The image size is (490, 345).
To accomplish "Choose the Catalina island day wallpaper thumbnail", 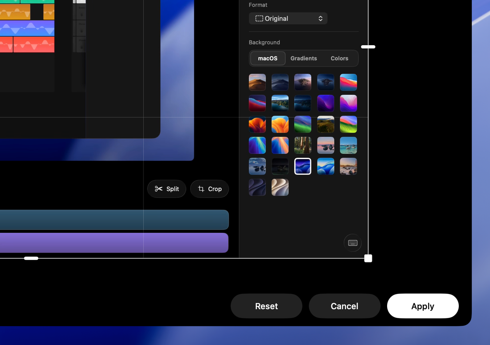I will click(x=303, y=82).
